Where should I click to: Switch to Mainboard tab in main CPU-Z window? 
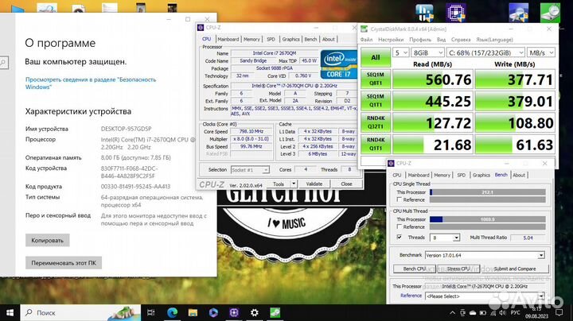228,39
